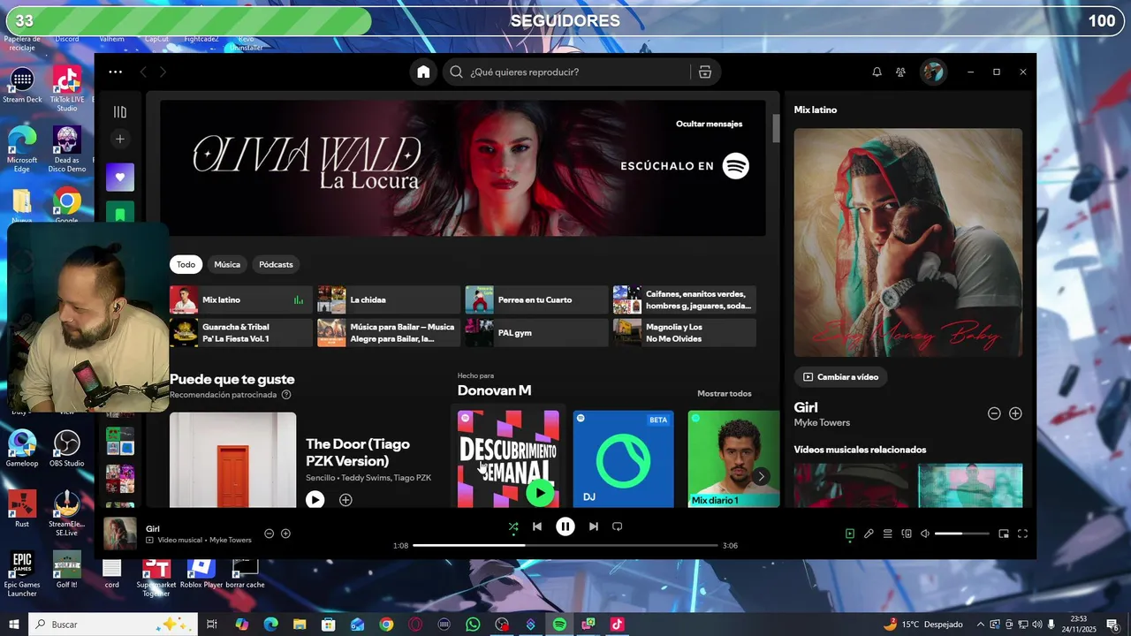The width and height of the screenshot is (1131, 636).
Task: Open the 'Mix diario 1' card
Action: click(x=733, y=458)
